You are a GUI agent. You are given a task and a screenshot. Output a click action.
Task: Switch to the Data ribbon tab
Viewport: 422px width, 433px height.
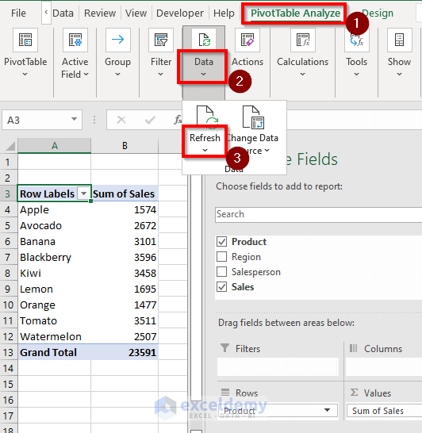63,13
